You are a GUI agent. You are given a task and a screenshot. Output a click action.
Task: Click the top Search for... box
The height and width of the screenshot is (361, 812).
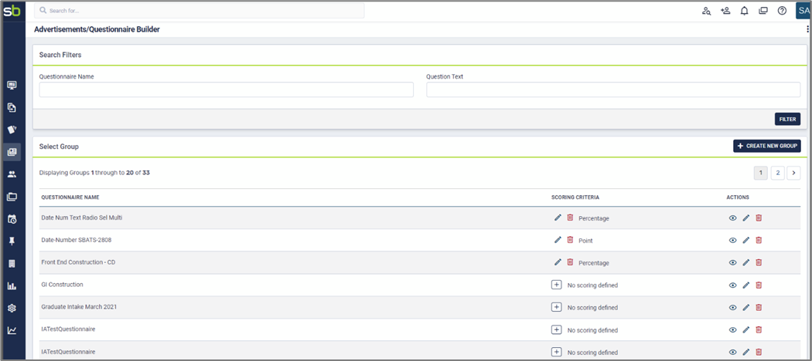tap(200, 10)
